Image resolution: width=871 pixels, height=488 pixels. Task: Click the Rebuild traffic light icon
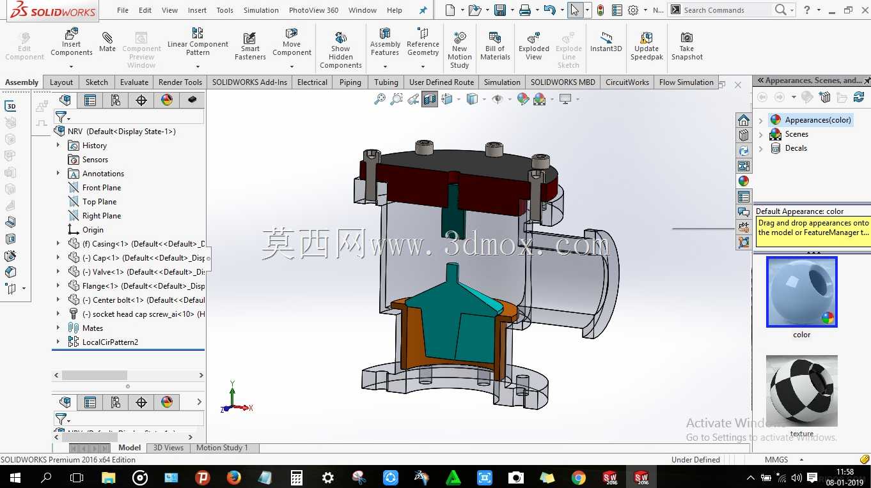pos(600,10)
